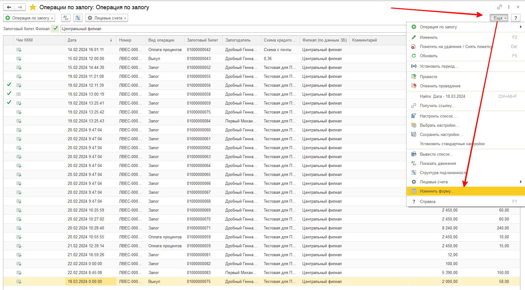Toggle the favorites star icon
This screenshot has width=525, height=290.
[33, 7]
